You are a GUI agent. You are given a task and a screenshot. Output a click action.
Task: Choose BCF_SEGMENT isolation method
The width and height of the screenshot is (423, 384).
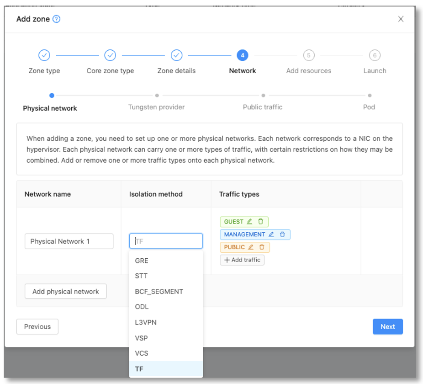pyautogui.click(x=166, y=291)
